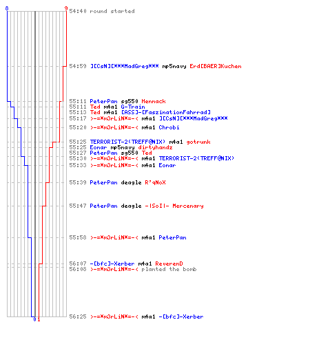Click Chrobi in the 55:20 event
This screenshot has width=310, height=344.
pyautogui.click(x=169, y=127)
